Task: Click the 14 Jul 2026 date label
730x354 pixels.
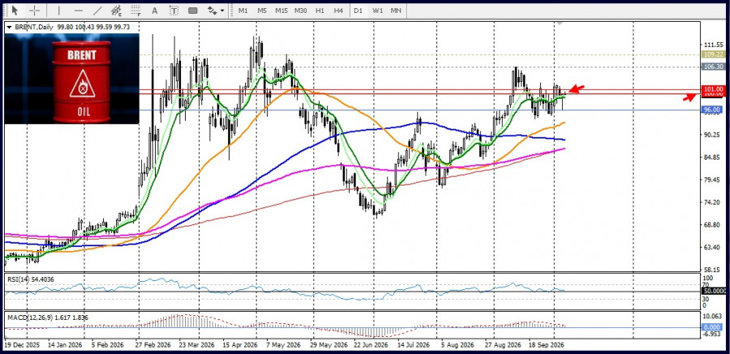Action: pyautogui.click(x=414, y=346)
